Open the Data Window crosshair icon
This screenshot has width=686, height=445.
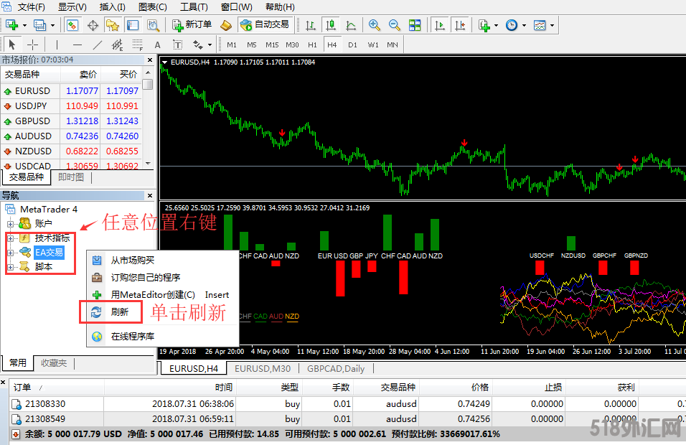pyautogui.click(x=93, y=25)
